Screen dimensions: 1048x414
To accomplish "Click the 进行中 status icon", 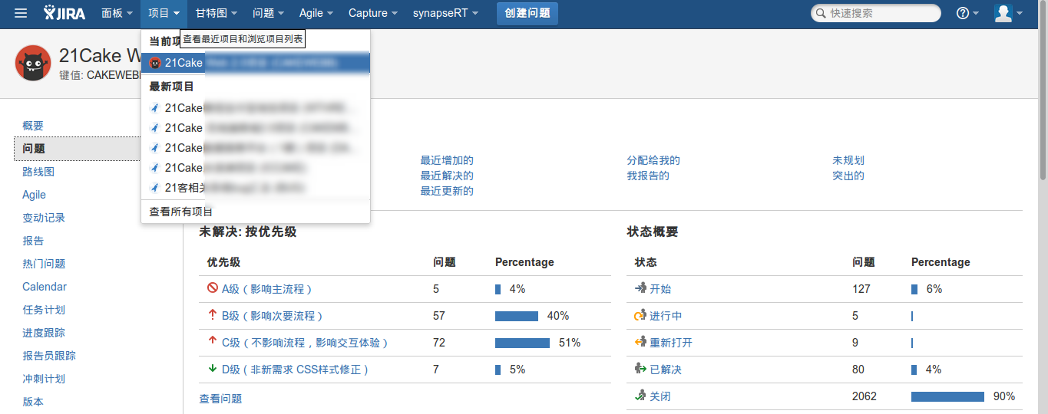I will pos(641,315).
